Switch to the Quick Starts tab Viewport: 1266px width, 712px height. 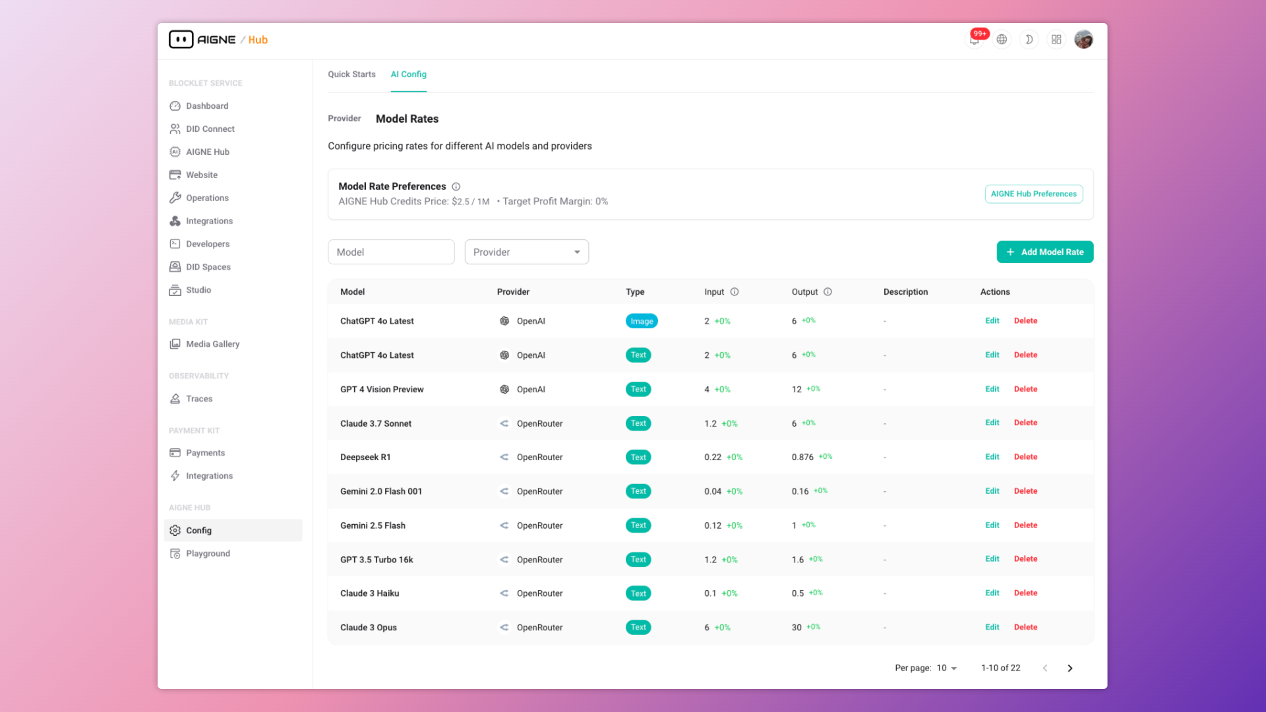(351, 74)
